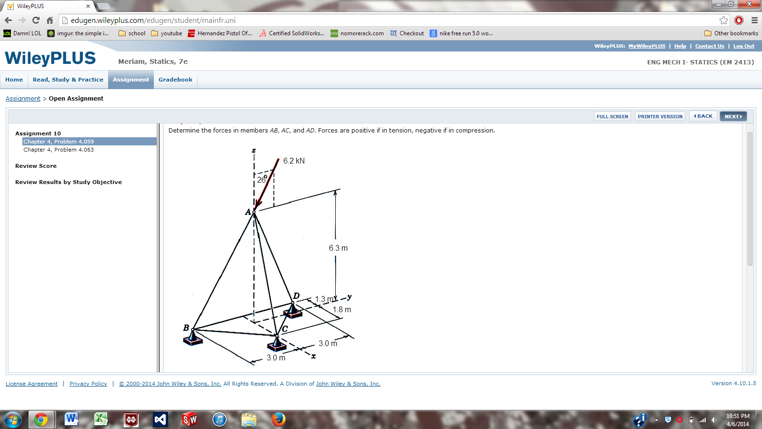Open the volume control in the system tray
762x429 pixels.
tap(713, 420)
